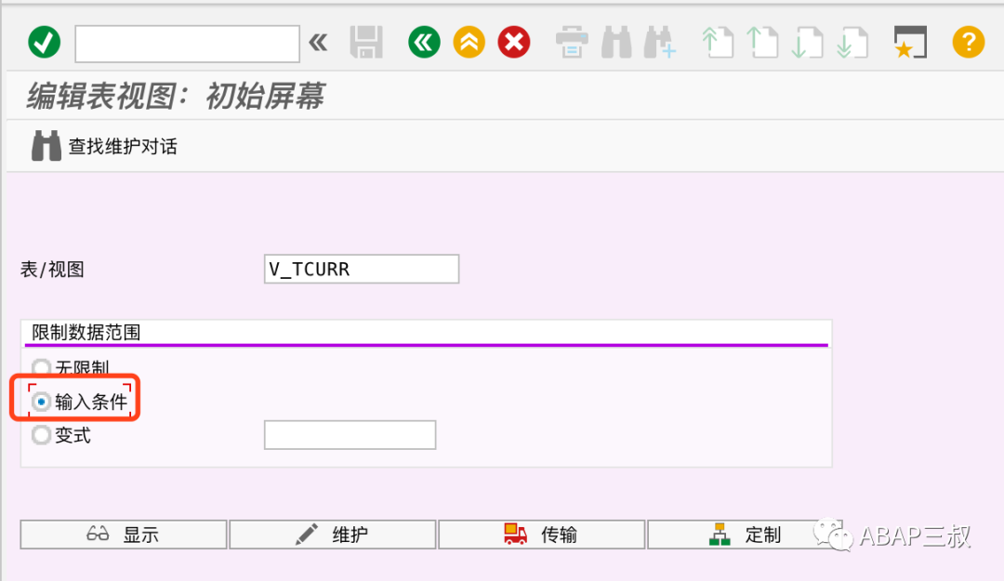The image size is (1004, 581).
Task: Select the 输入条件 radio button
Action: coord(42,402)
